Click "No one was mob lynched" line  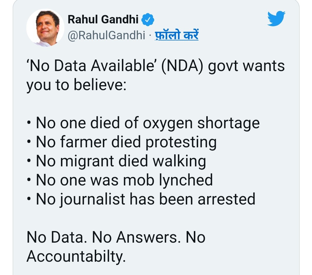point(124,180)
